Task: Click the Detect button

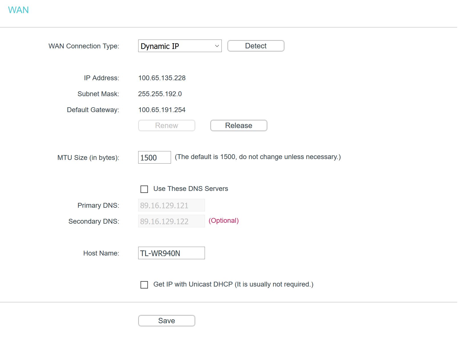Action: [256, 46]
